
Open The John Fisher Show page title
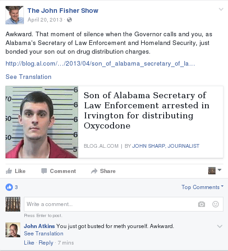click(63, 11)
